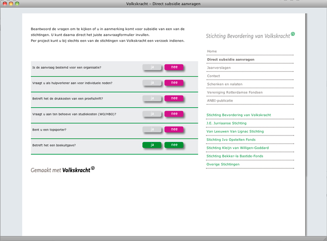The image size is (327, 241).
Task: Click green 'ja' for boekuitgave question
Action: click(152, 145)
